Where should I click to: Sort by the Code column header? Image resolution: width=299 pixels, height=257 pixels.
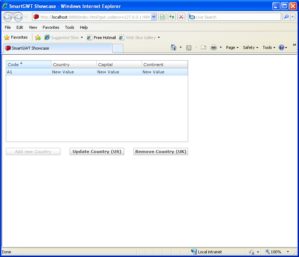[28, 65]
